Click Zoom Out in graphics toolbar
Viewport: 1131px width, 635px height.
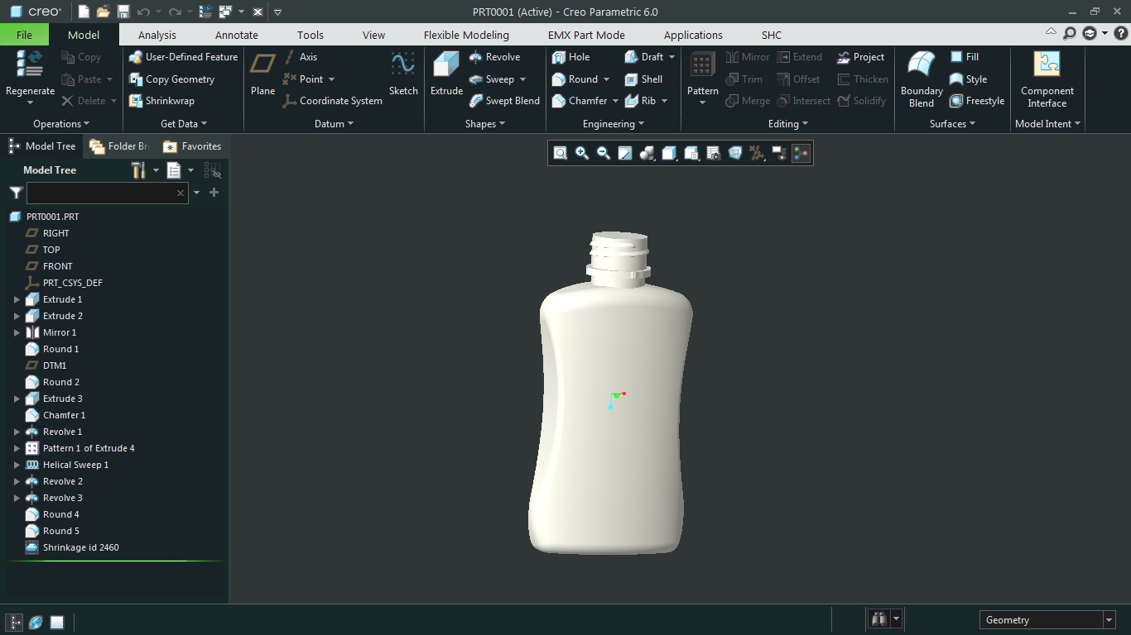pyautogui.click(x=604, y=153)
